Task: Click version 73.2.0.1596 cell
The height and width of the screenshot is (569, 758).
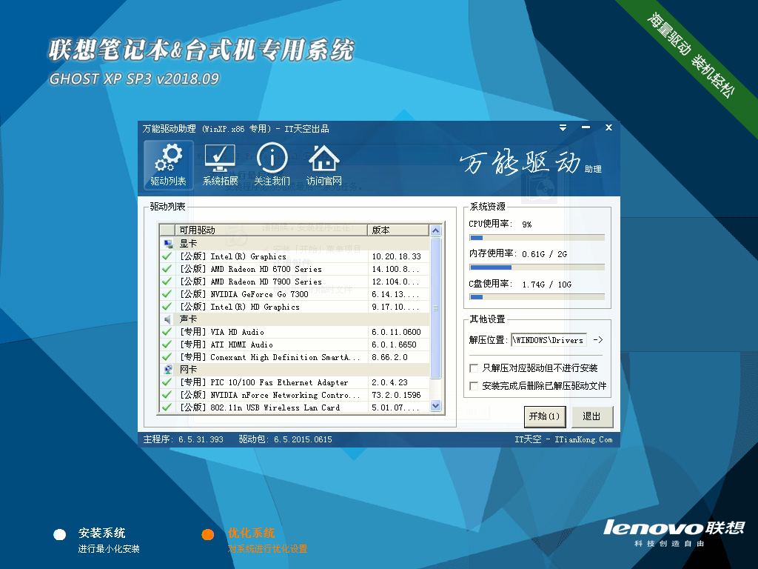Action: coord(397,395)
